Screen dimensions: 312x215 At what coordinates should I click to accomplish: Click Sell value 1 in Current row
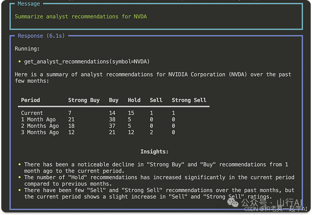(x=152, y=113)
